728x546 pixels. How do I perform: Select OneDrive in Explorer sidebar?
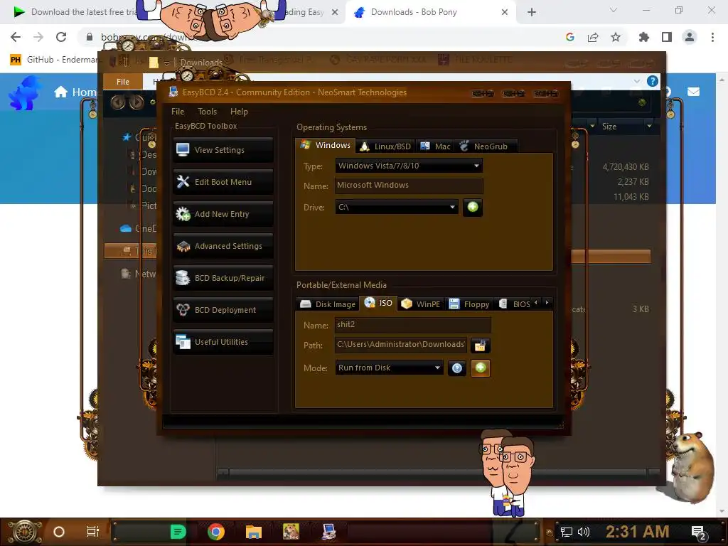coord(139,228)
